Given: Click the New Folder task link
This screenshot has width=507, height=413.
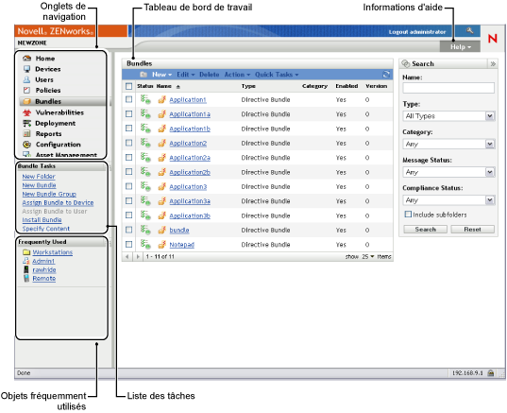Looking at the screenshot, I should pyautogui.click(x=39, y=177).
